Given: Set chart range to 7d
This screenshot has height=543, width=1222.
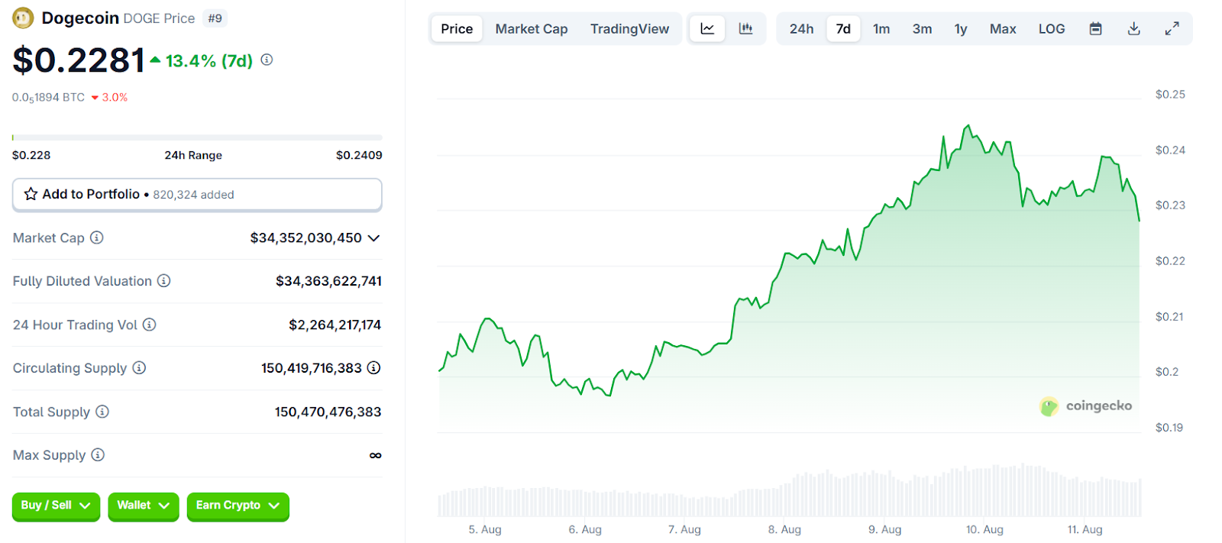Looking at the screenshot, I should pos(843,29).
